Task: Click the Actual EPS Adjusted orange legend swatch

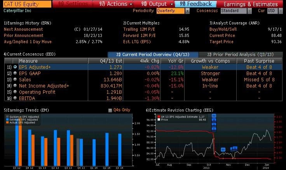Action: (x=7, y=123)
